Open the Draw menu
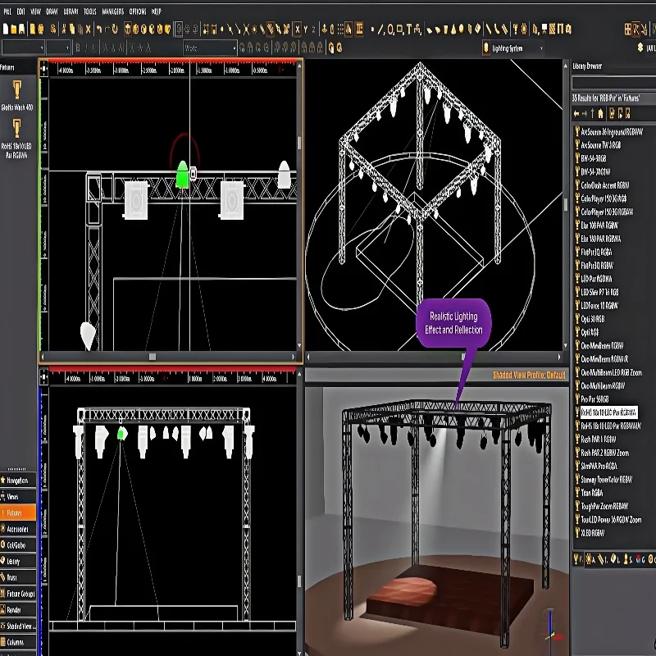656x656 pixels. tap(52, 11)
